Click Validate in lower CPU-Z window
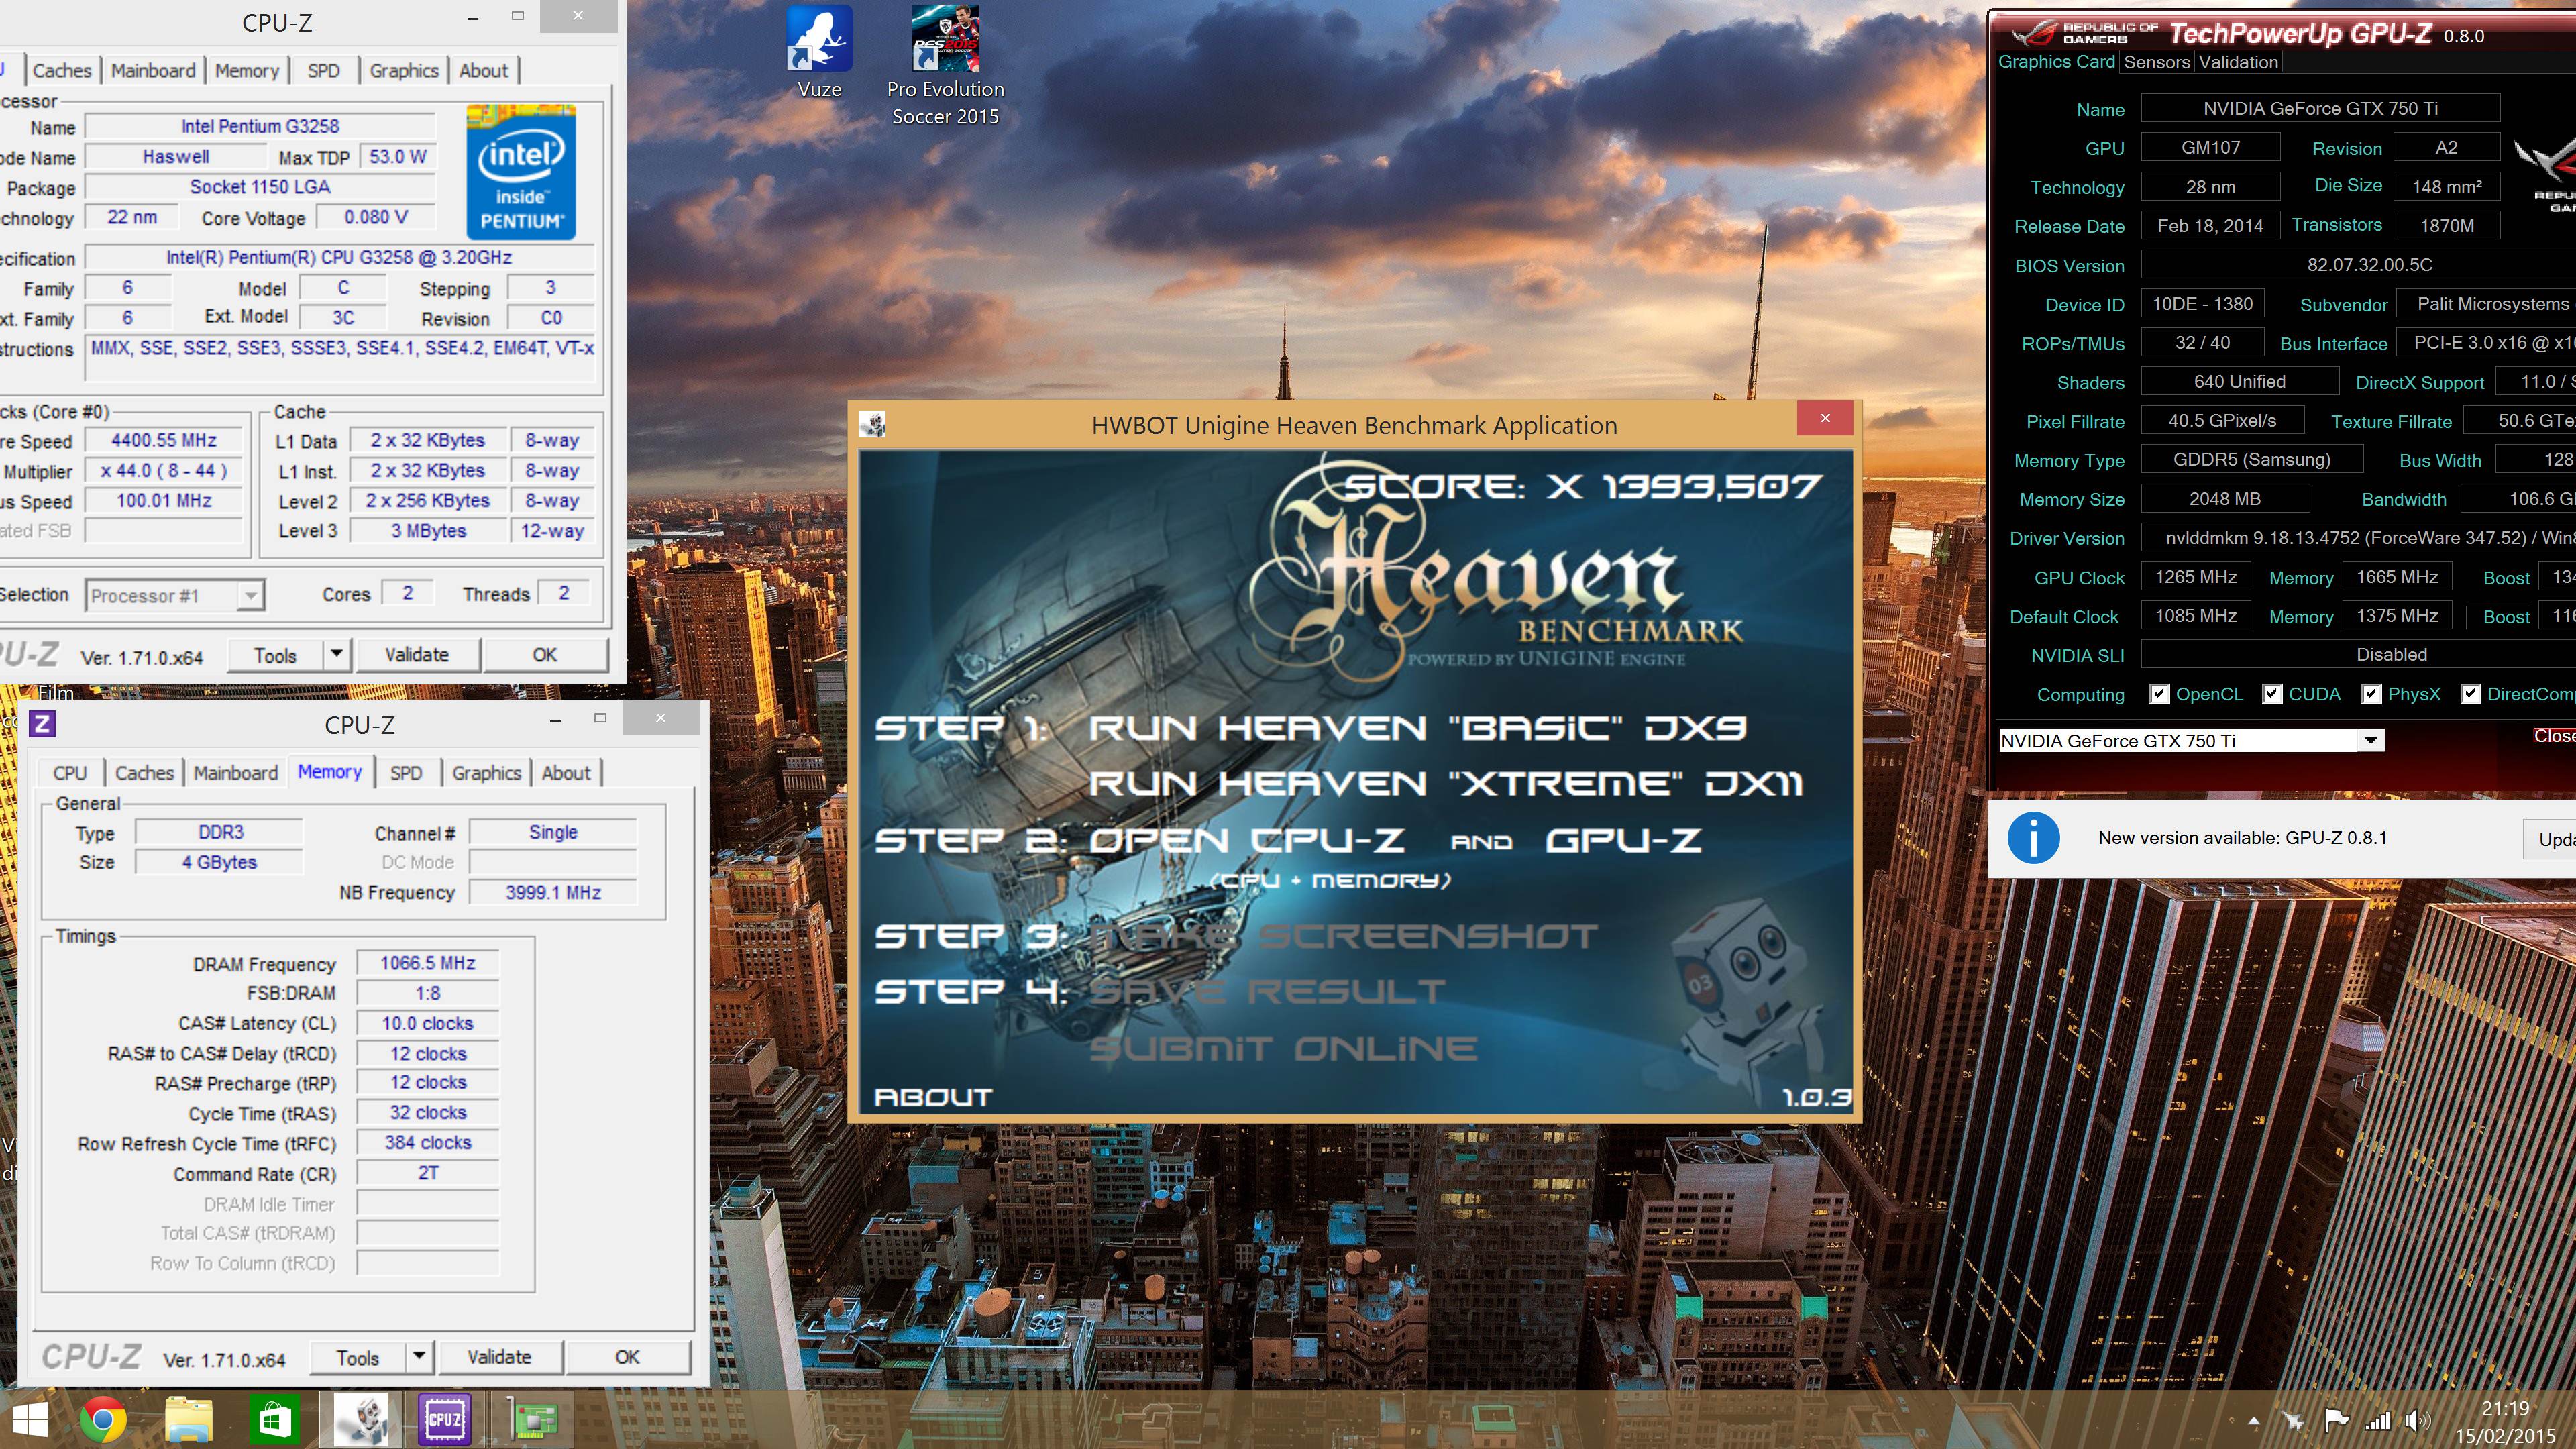The width and height of the screenshot is (2576, 1449). point(499,1357)
